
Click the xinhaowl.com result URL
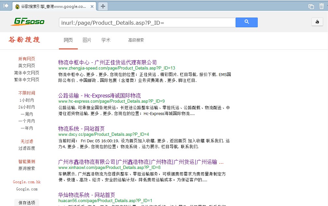(x=109, y=168)
